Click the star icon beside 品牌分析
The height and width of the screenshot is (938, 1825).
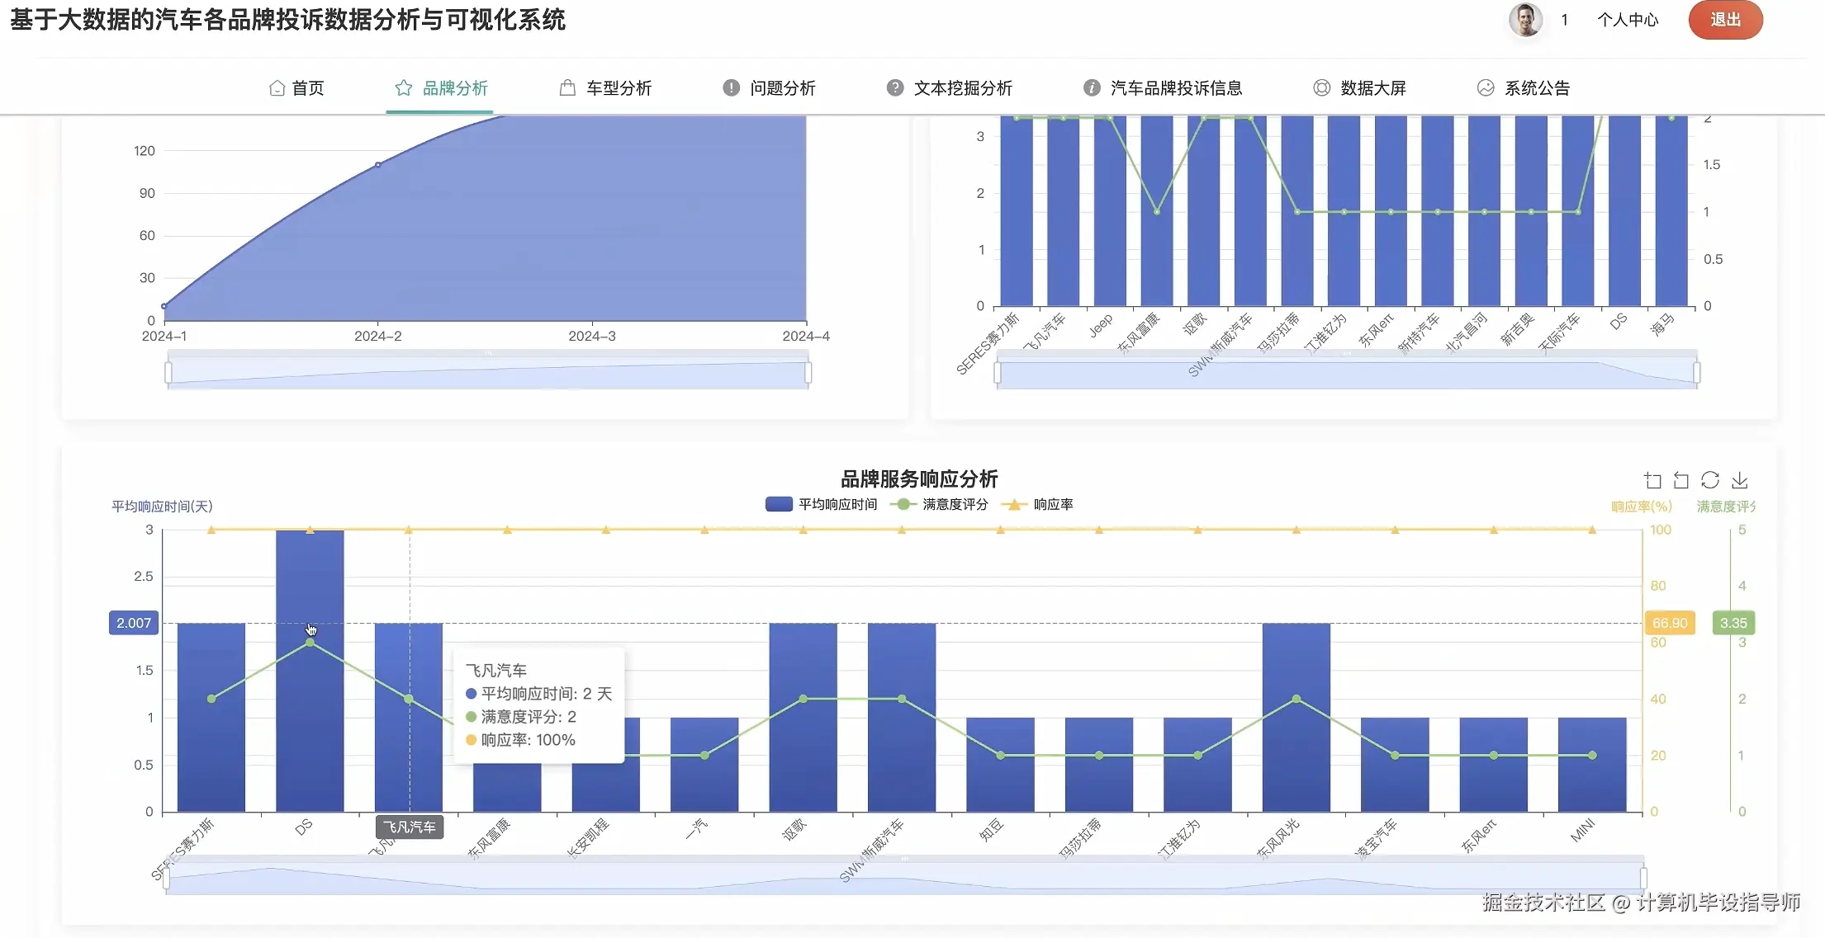403,87
